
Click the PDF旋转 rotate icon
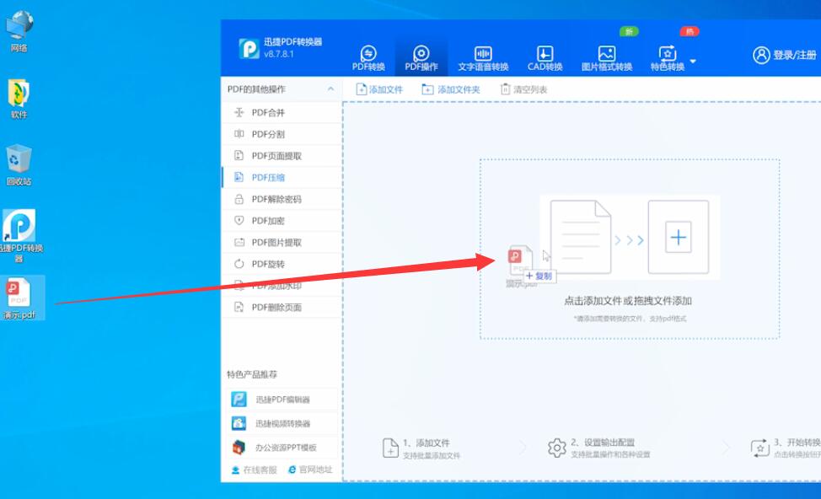pyautogui.click(x=239, y=264)
